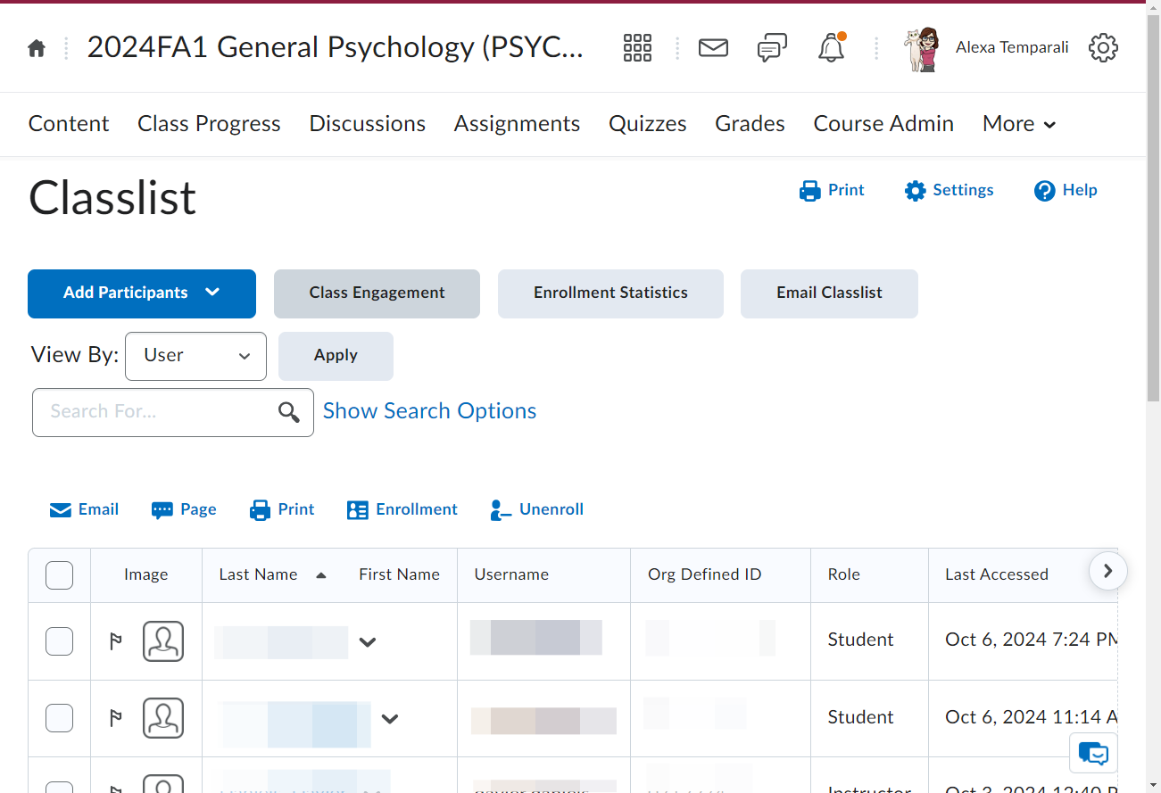Viewport: 1161px width, 793px height.
Task: Open the View By User dropdown
Action: click(196, 356)
